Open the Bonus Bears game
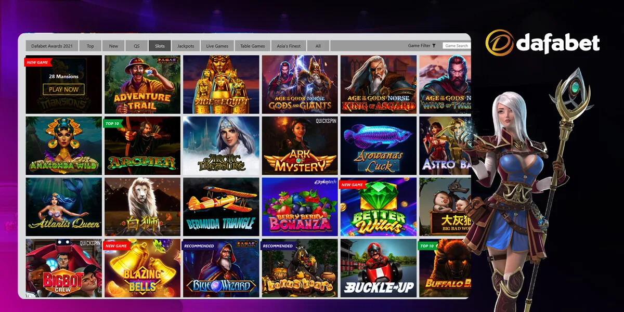624x312 pixels. 300,268
